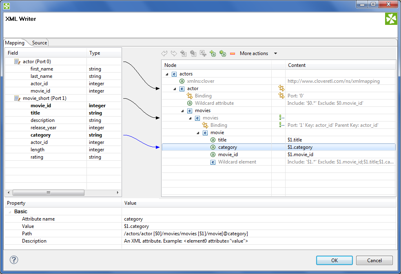Click the More actions label
This screenshot has height=274, width=401.
[x=254, y=53]
